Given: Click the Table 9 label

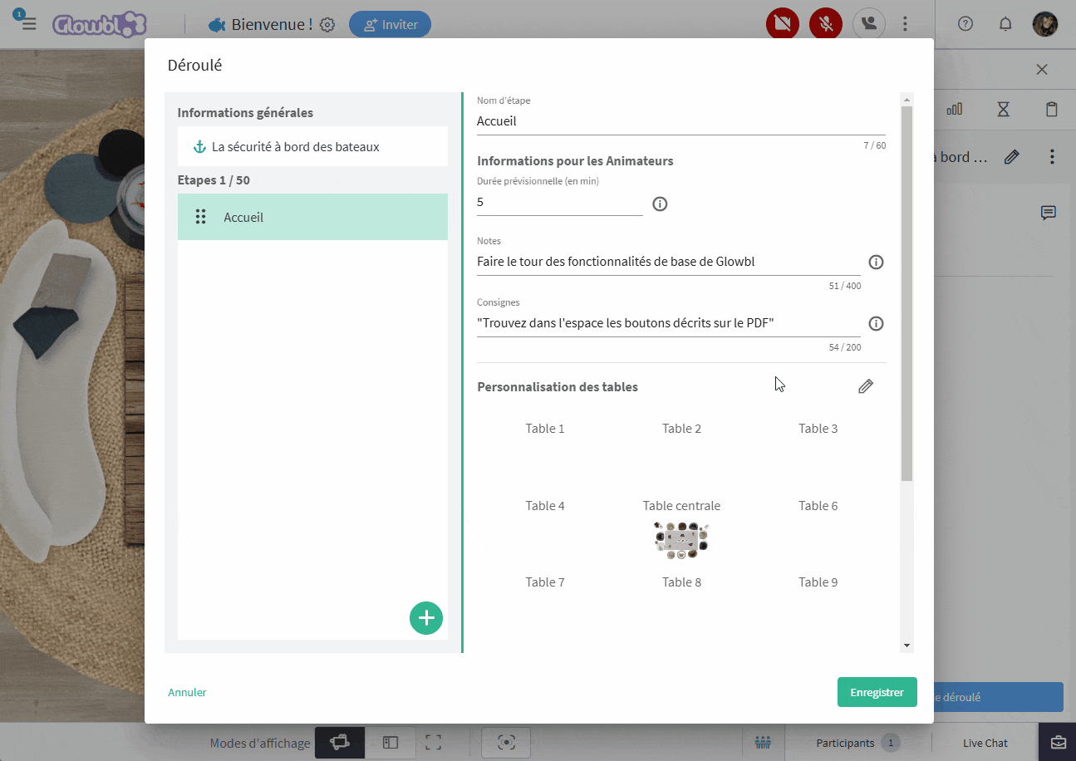Looking at the screenshot, I should click(818, 582).
